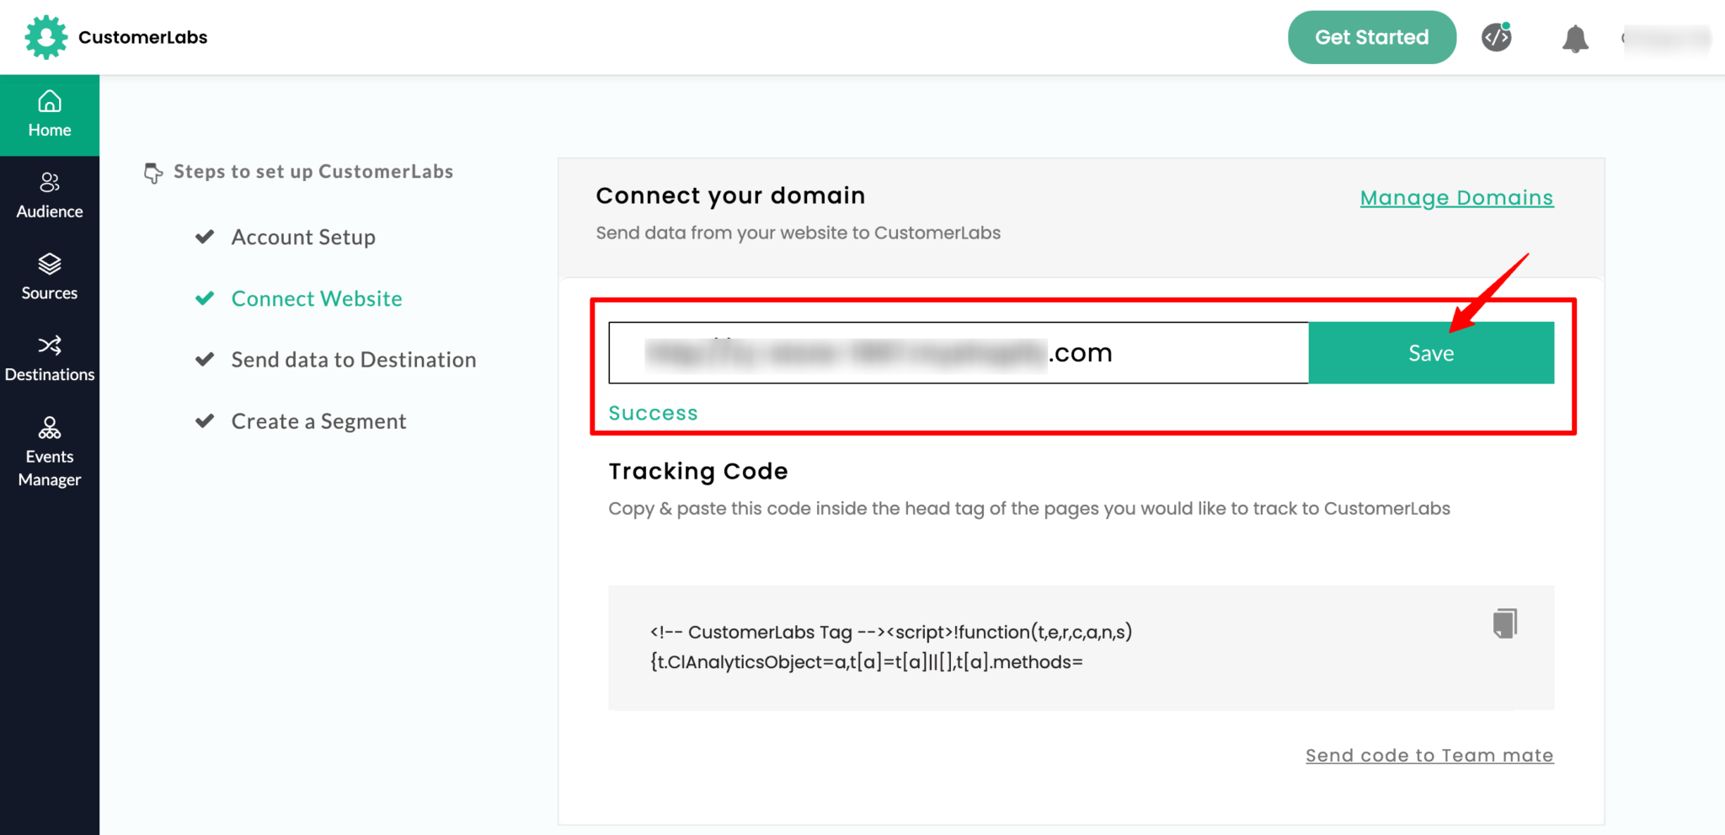Viewport: 1725px width, 835px height.
Task: Click the tracking code copy icon
Action: click(x=1504, y=623)
